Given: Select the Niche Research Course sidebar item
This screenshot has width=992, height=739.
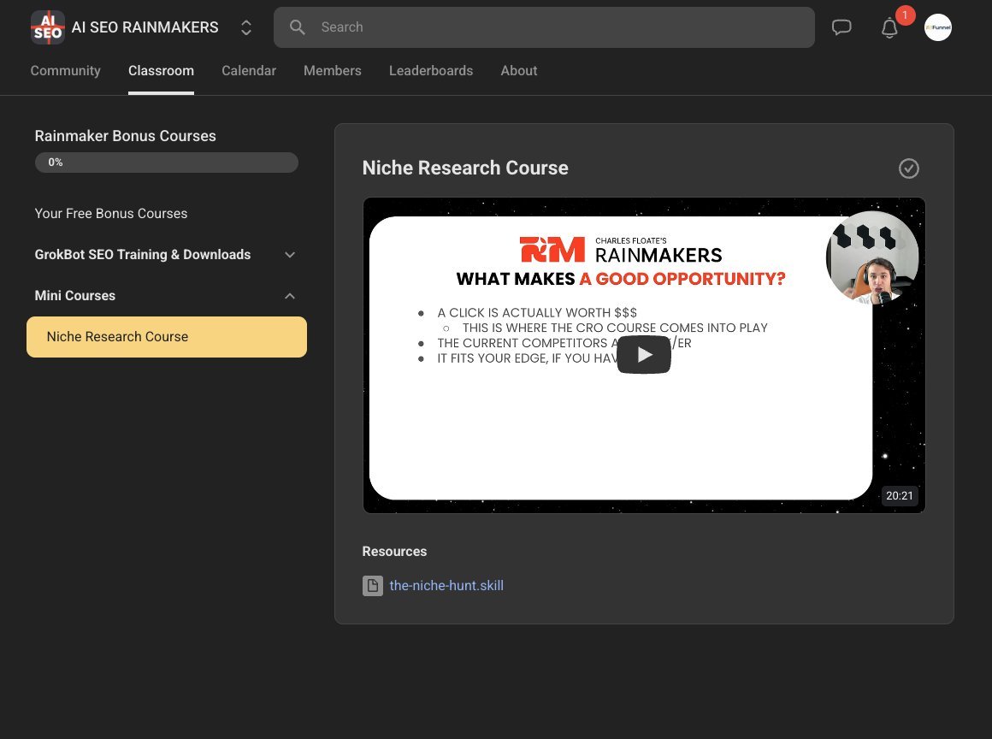Looking at the screenshot, I should (167, 337).
